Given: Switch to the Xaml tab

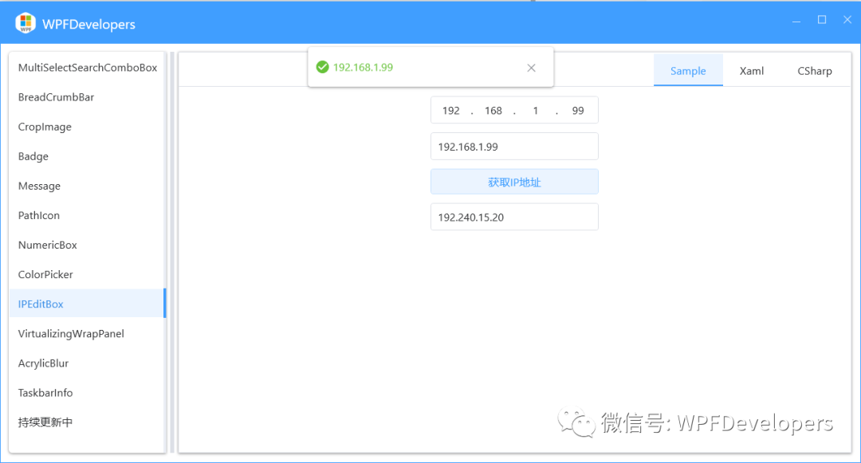Looking at the screenshot, I should pos(750,71).
